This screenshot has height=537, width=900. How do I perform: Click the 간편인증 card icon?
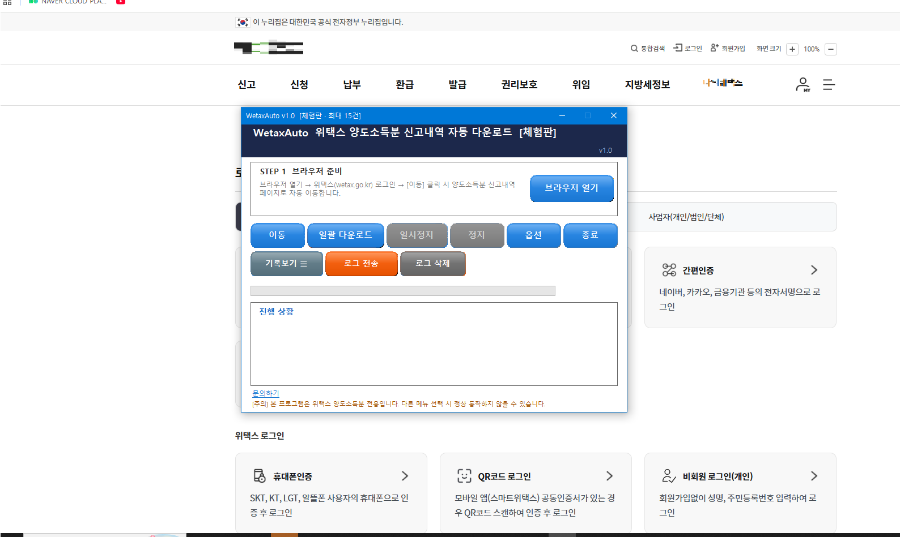(669, 270)
